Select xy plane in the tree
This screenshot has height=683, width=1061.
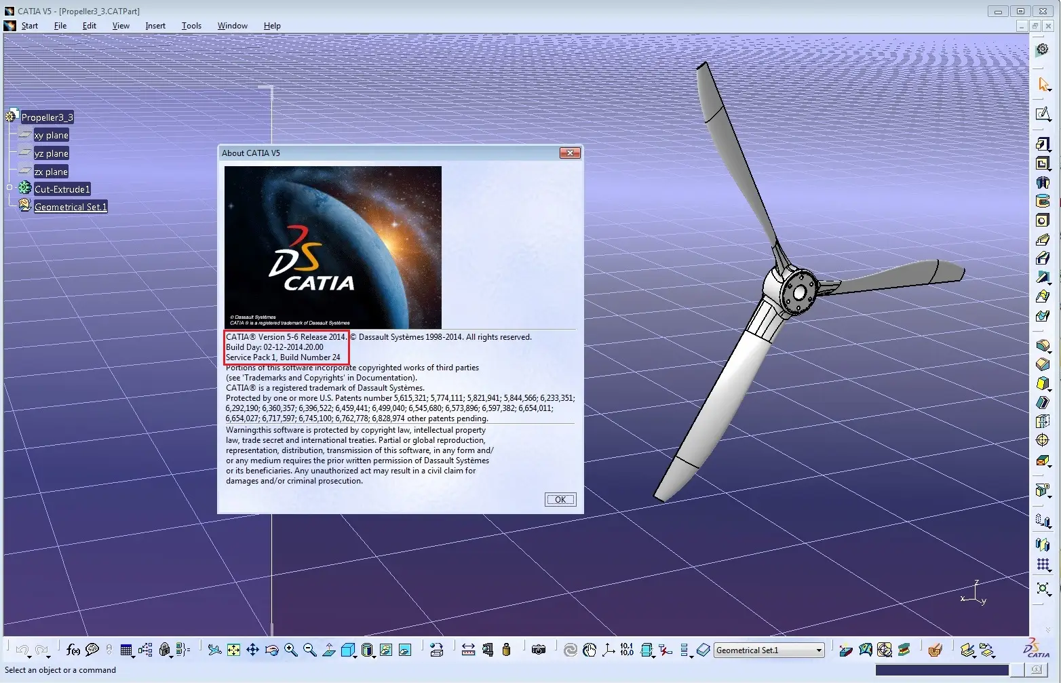51,135
